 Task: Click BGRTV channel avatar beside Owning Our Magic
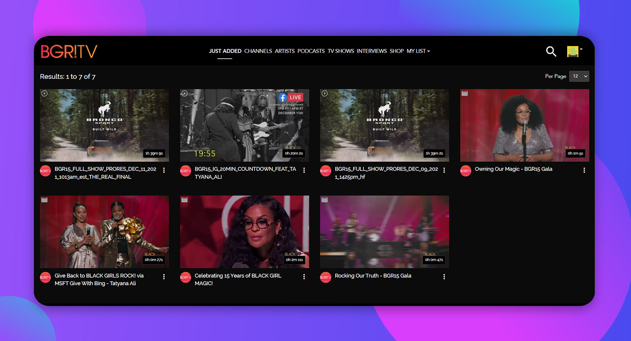466,171
